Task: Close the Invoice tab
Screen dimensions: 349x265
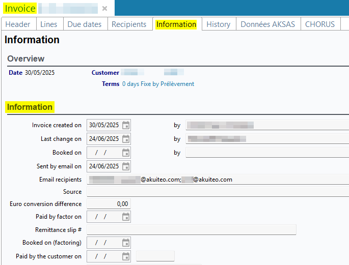Action: 104,9
